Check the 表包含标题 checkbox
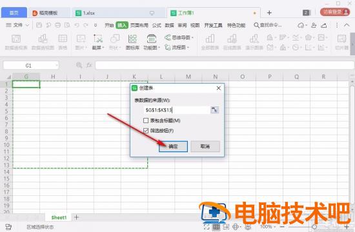This screenshot has height=232, width=355. tap(146, 121)
